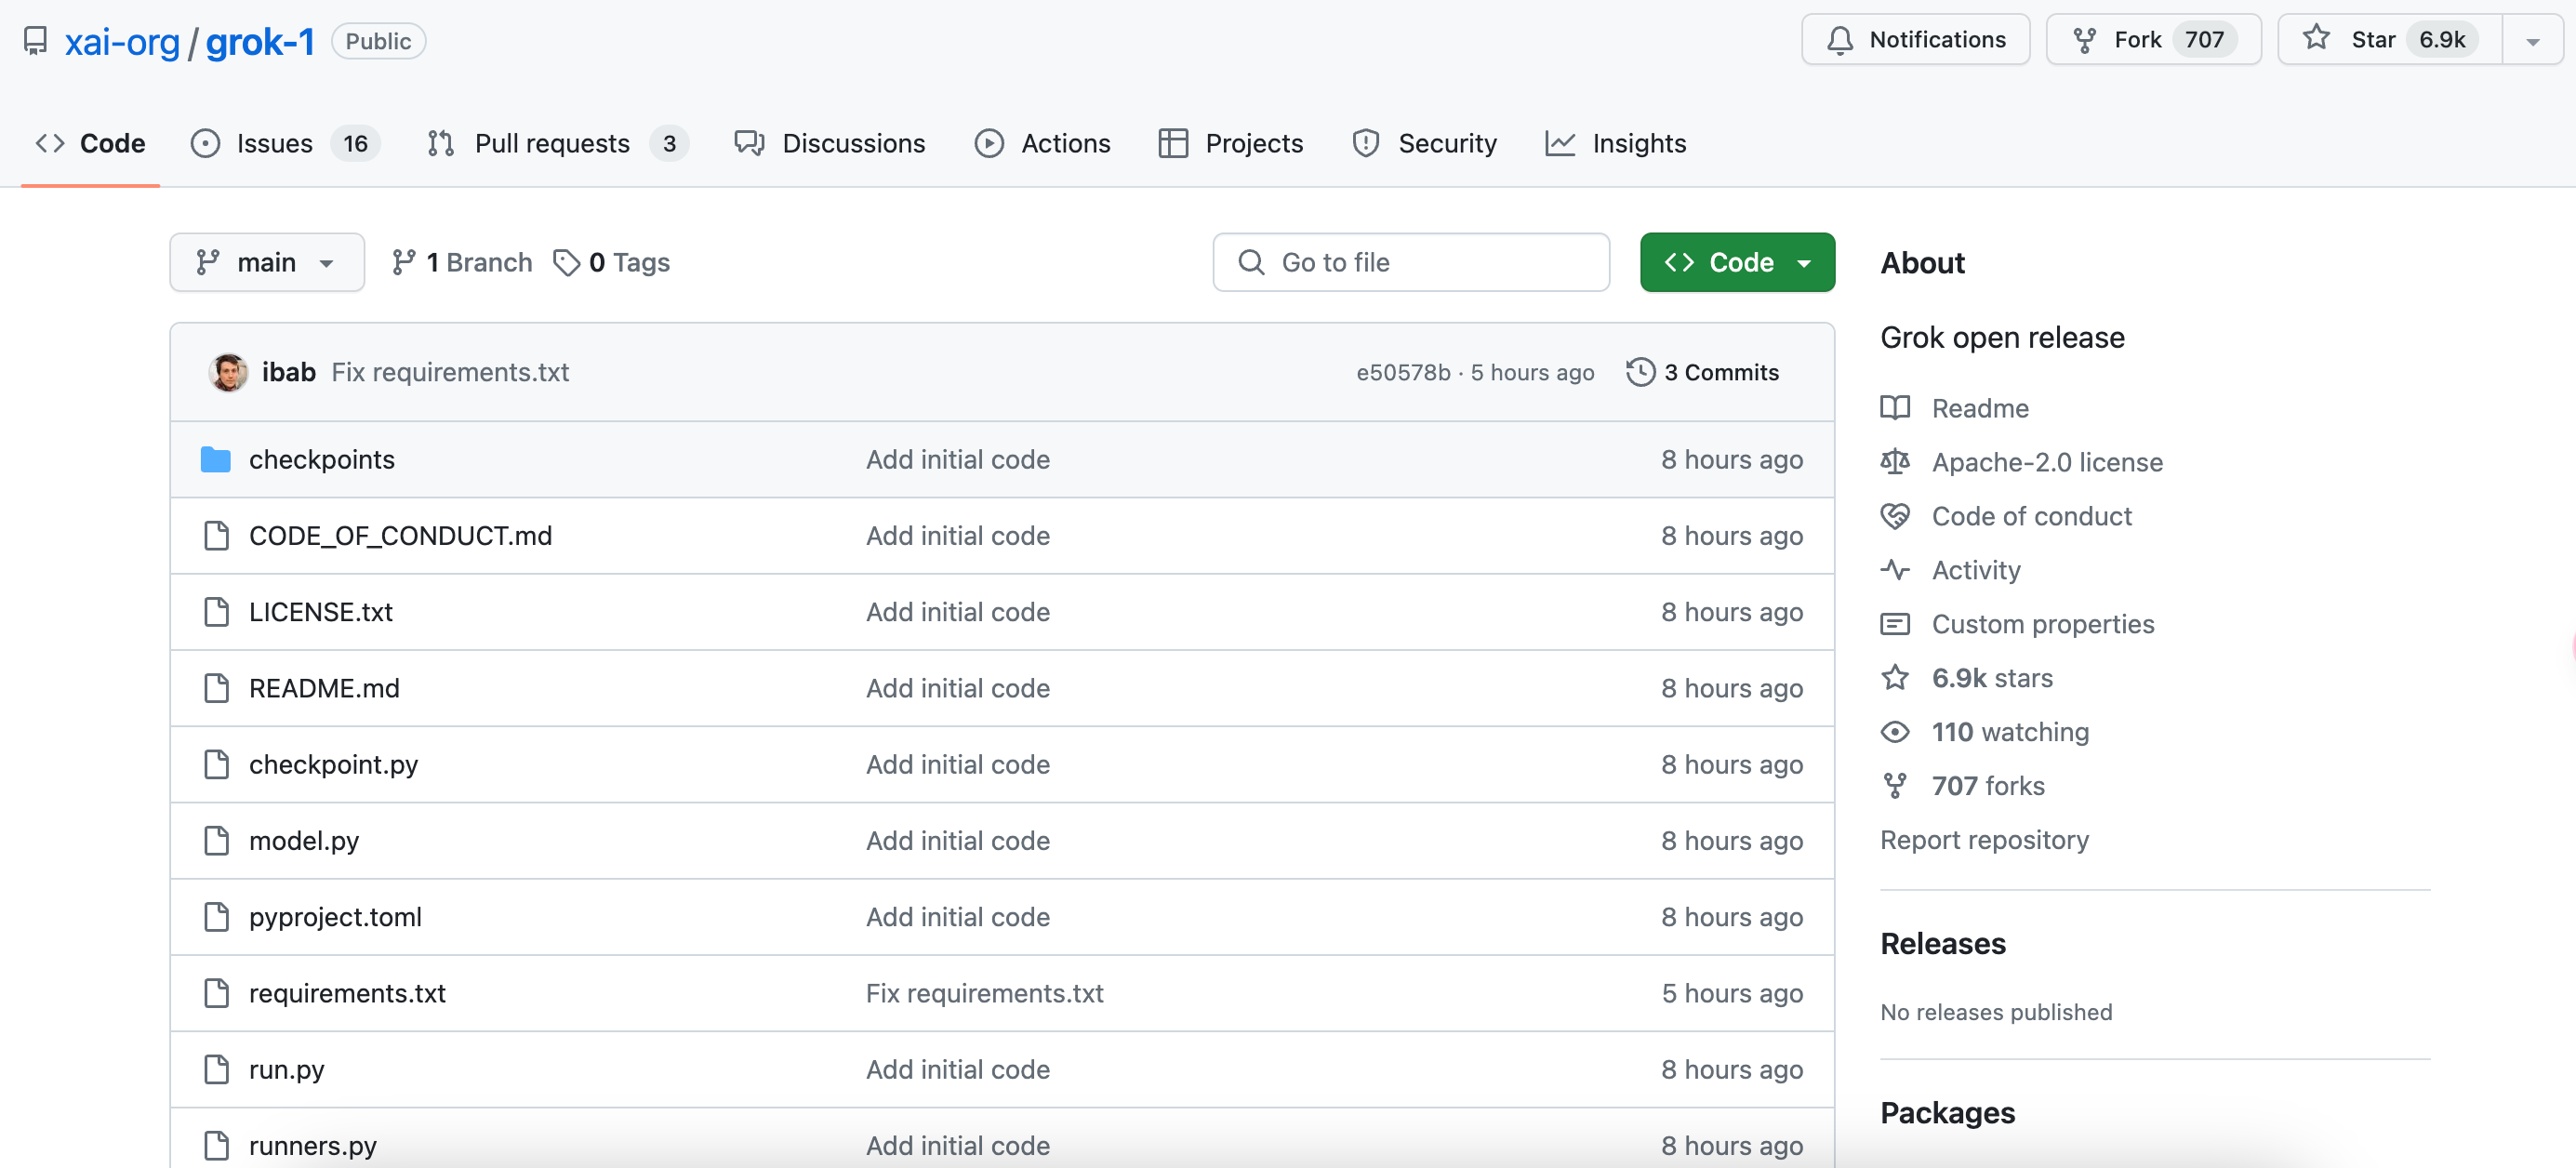Click the star icon beside 6.9k stars
The image size is (2576, 1168).
1895,677
